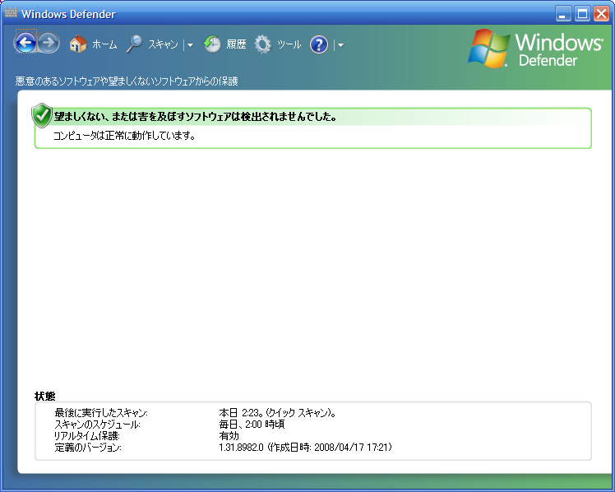Viewport: 615px width, 492px height.
Task: Click the subtitle 悪意のあるソフトウェアや望ましくないソフトウェアからの保護
Action: pos(127,81)
